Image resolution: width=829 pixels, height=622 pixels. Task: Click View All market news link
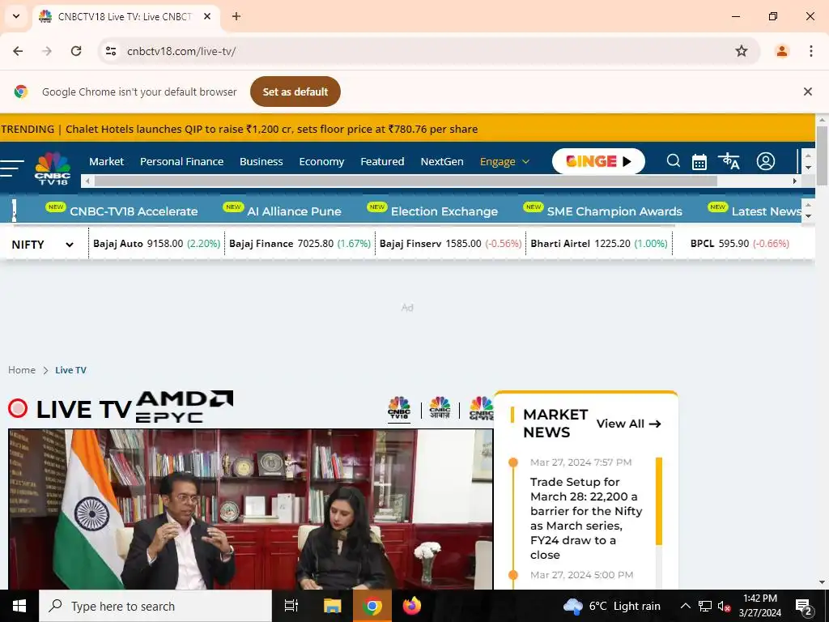tap(628, 424)
